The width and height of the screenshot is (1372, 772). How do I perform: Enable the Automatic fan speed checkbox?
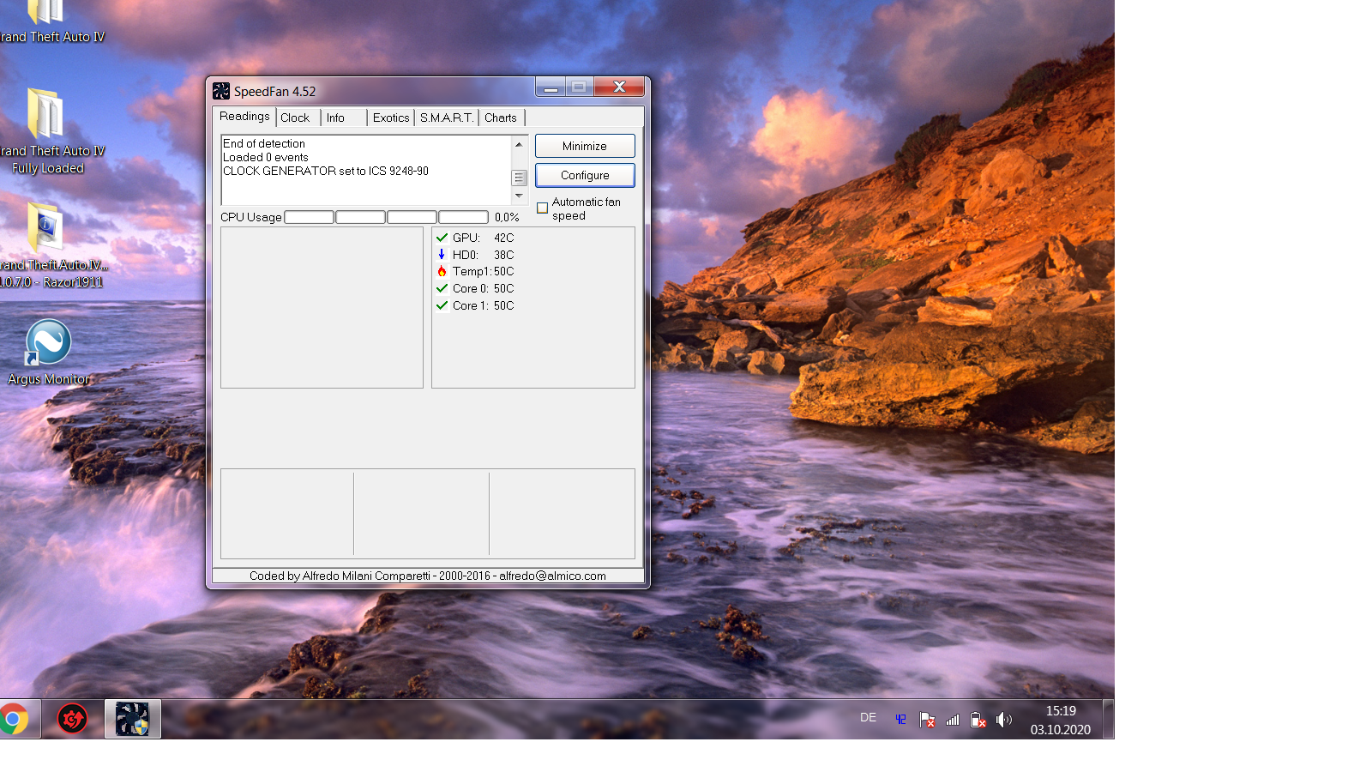pyautogui.click(x=542, y=208)
